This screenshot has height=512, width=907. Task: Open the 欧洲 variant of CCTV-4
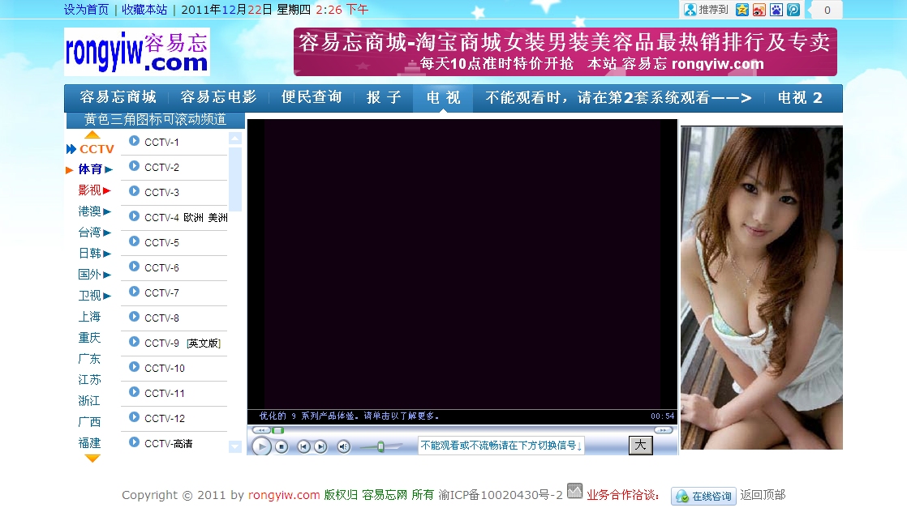(x=194, y=218)
